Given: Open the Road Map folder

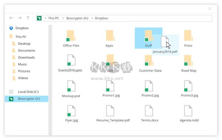Looking at the screenshot, I should 189,64.
